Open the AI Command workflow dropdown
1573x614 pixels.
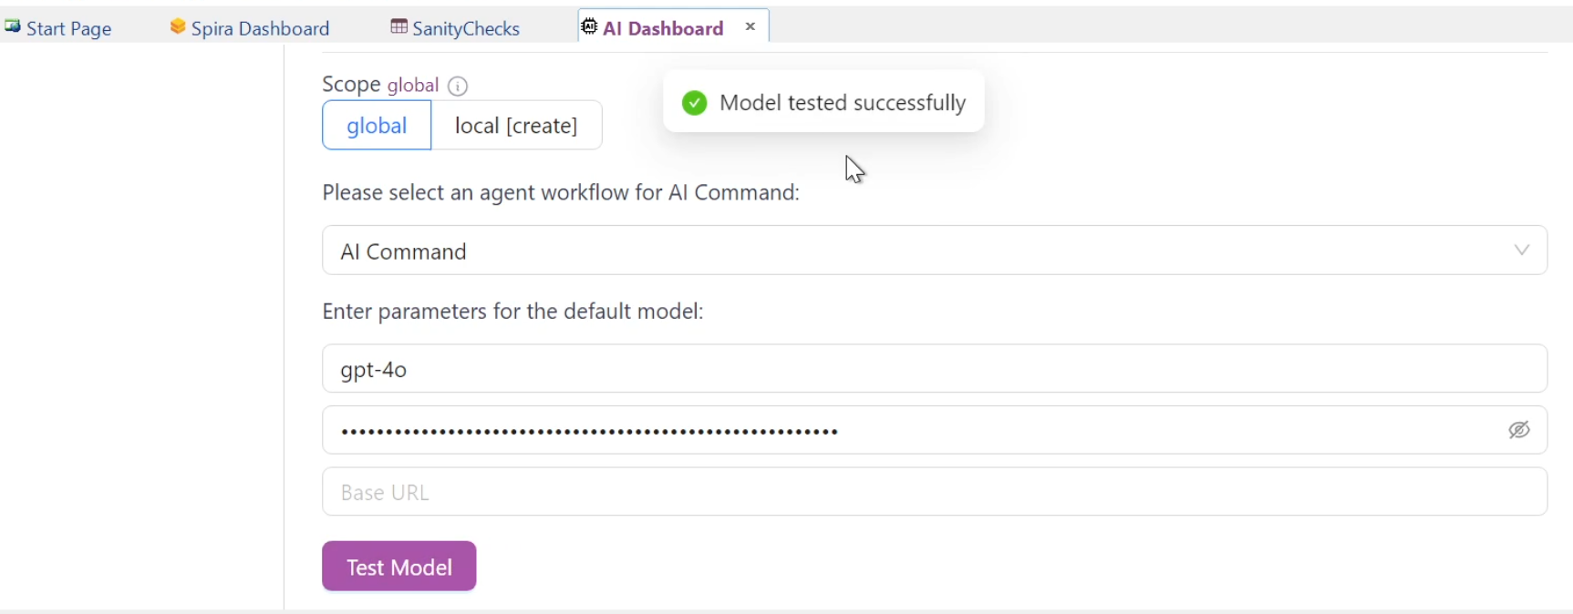(912, 251)
